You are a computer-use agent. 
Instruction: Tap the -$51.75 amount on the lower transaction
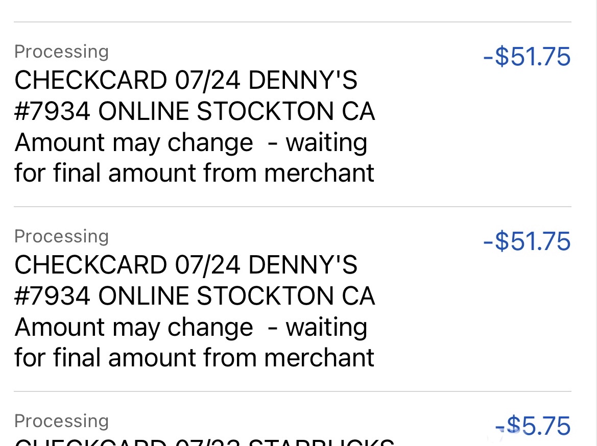tap(527, 241)
